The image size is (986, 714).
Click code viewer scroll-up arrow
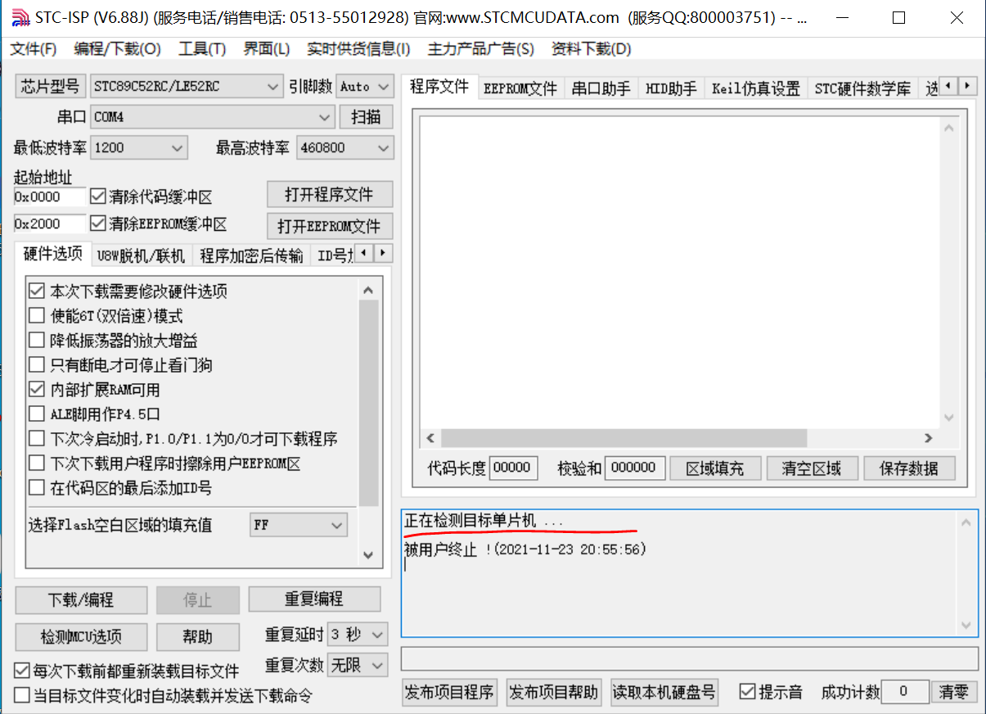948,128
